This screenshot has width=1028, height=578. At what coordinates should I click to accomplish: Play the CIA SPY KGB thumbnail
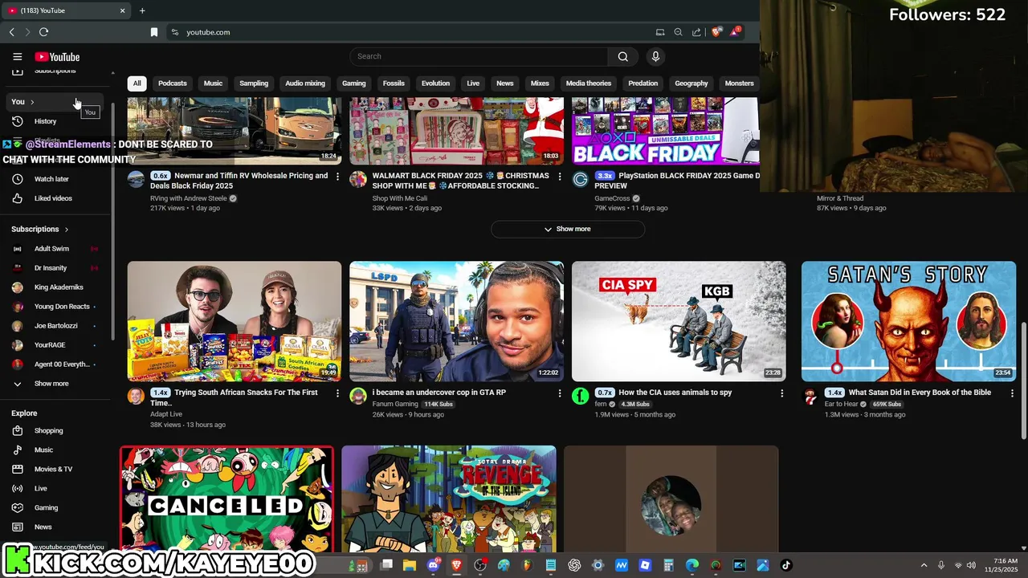(x=679, y=321)
